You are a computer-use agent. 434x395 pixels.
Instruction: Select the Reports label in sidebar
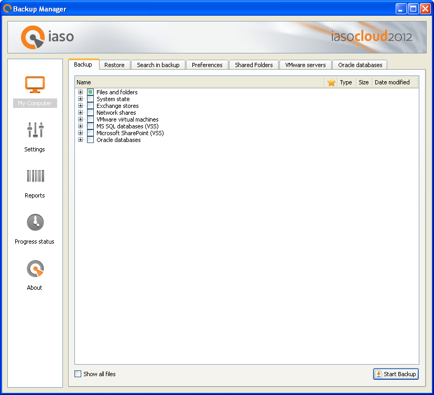click(x=35, y=195)
